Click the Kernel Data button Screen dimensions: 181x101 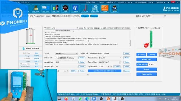[x=146, y=59]
